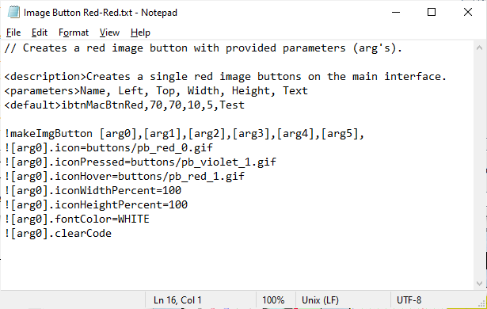Open the View menu

click(109, 32)
